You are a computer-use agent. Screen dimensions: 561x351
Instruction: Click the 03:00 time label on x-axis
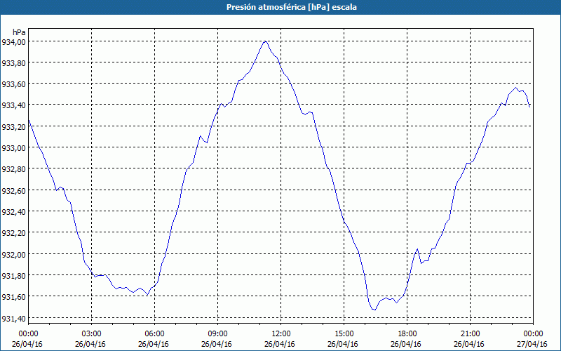coord(91,333)
